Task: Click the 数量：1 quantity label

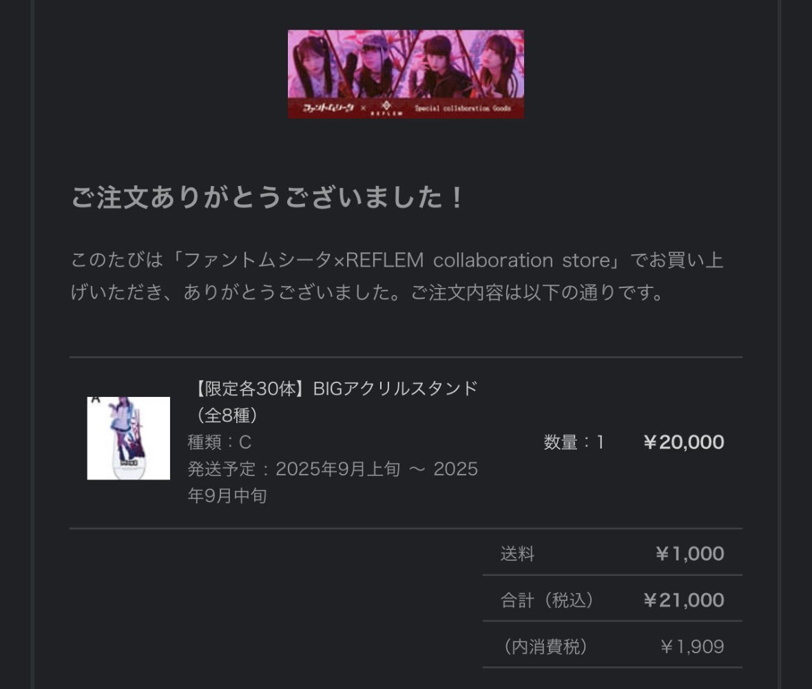Action: [574, 442]
